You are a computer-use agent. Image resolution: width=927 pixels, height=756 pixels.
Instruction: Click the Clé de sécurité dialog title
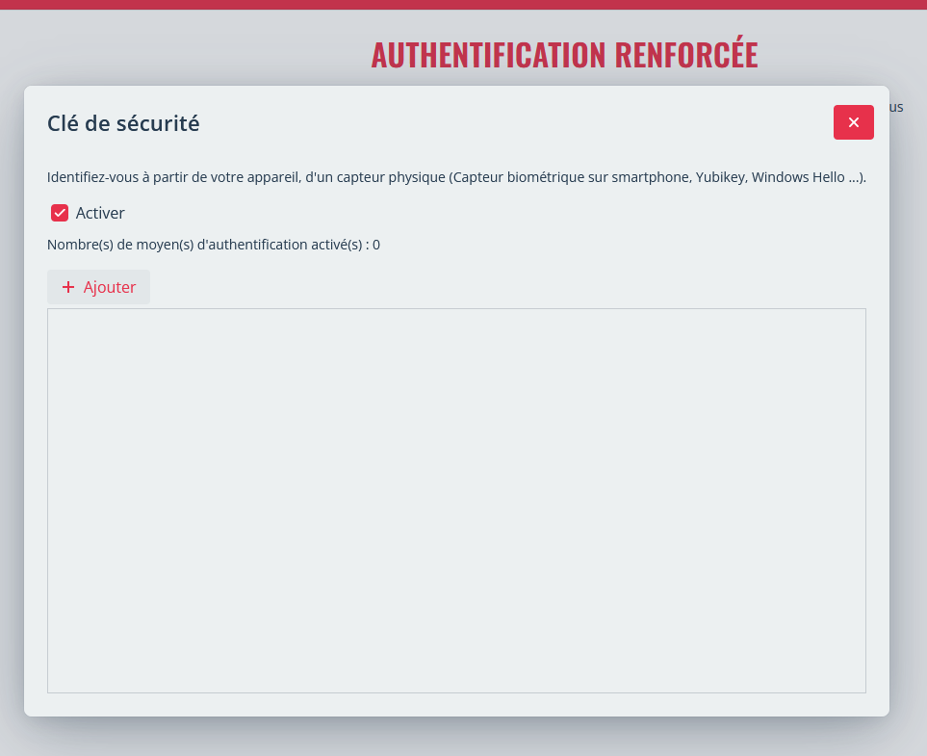(123, 123)
